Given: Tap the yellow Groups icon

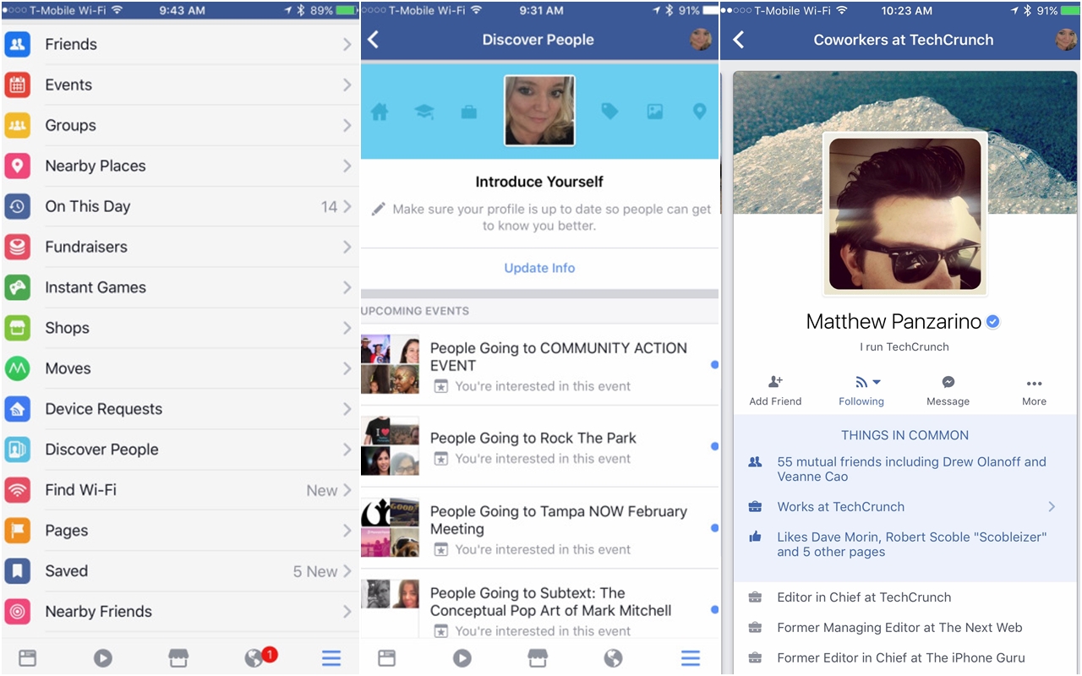Looking at the screenshot, I should [x=18, y=125].
